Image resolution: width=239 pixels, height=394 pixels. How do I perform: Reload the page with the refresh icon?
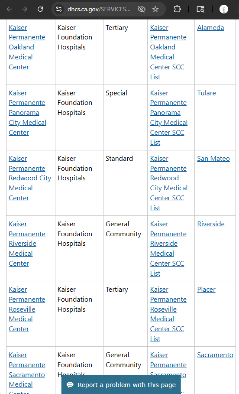pos(40,9)
